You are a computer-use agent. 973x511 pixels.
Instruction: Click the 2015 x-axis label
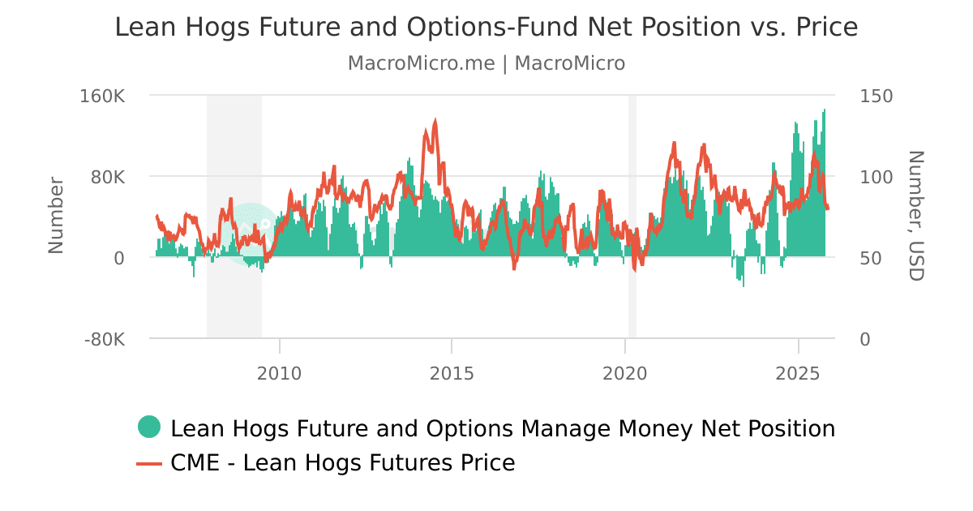[x=452, y=373]
